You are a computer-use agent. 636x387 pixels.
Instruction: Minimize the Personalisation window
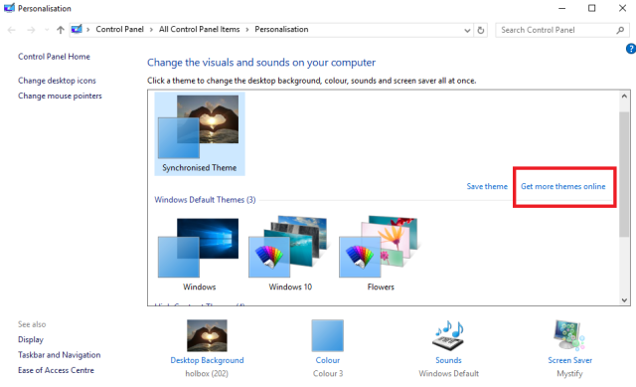[x=562, y=8]
